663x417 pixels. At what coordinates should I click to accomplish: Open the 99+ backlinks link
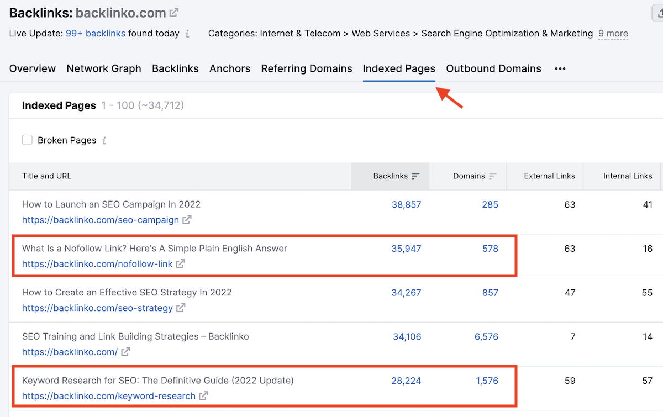(96, 34)
